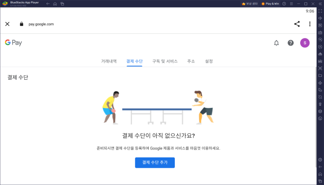Share the pay.google.com page

297,24
